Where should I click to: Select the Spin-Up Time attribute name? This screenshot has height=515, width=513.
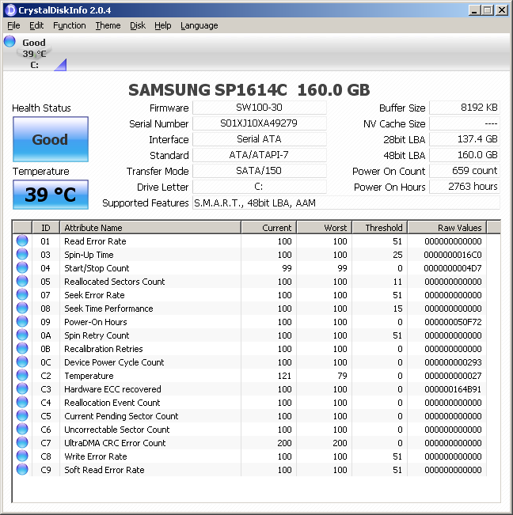[x=89, y=255]
